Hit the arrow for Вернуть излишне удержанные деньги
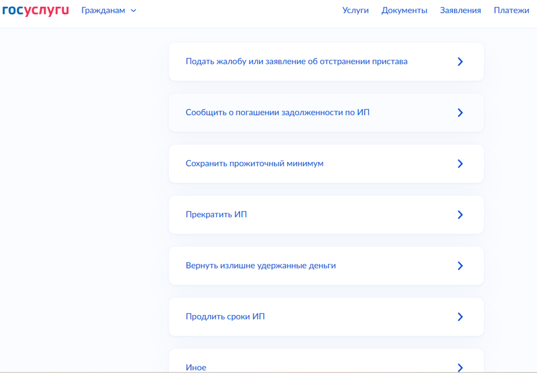Viewport: 537px width, 373px height. point(460,266)
